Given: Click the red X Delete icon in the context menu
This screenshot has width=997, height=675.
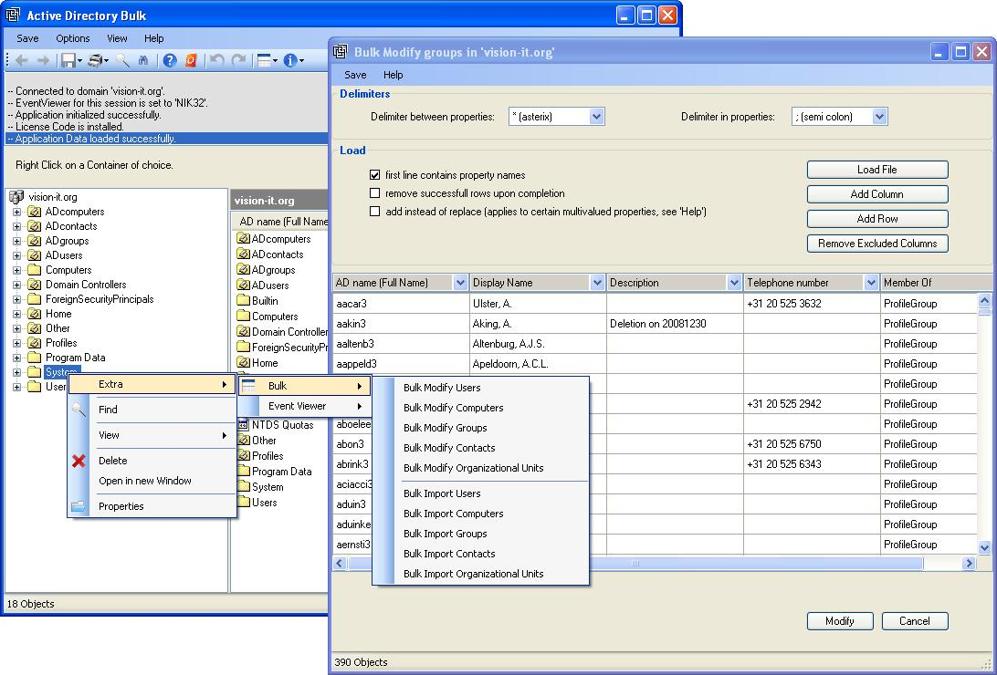Looking at the screenshot, I should pos(79,461).
